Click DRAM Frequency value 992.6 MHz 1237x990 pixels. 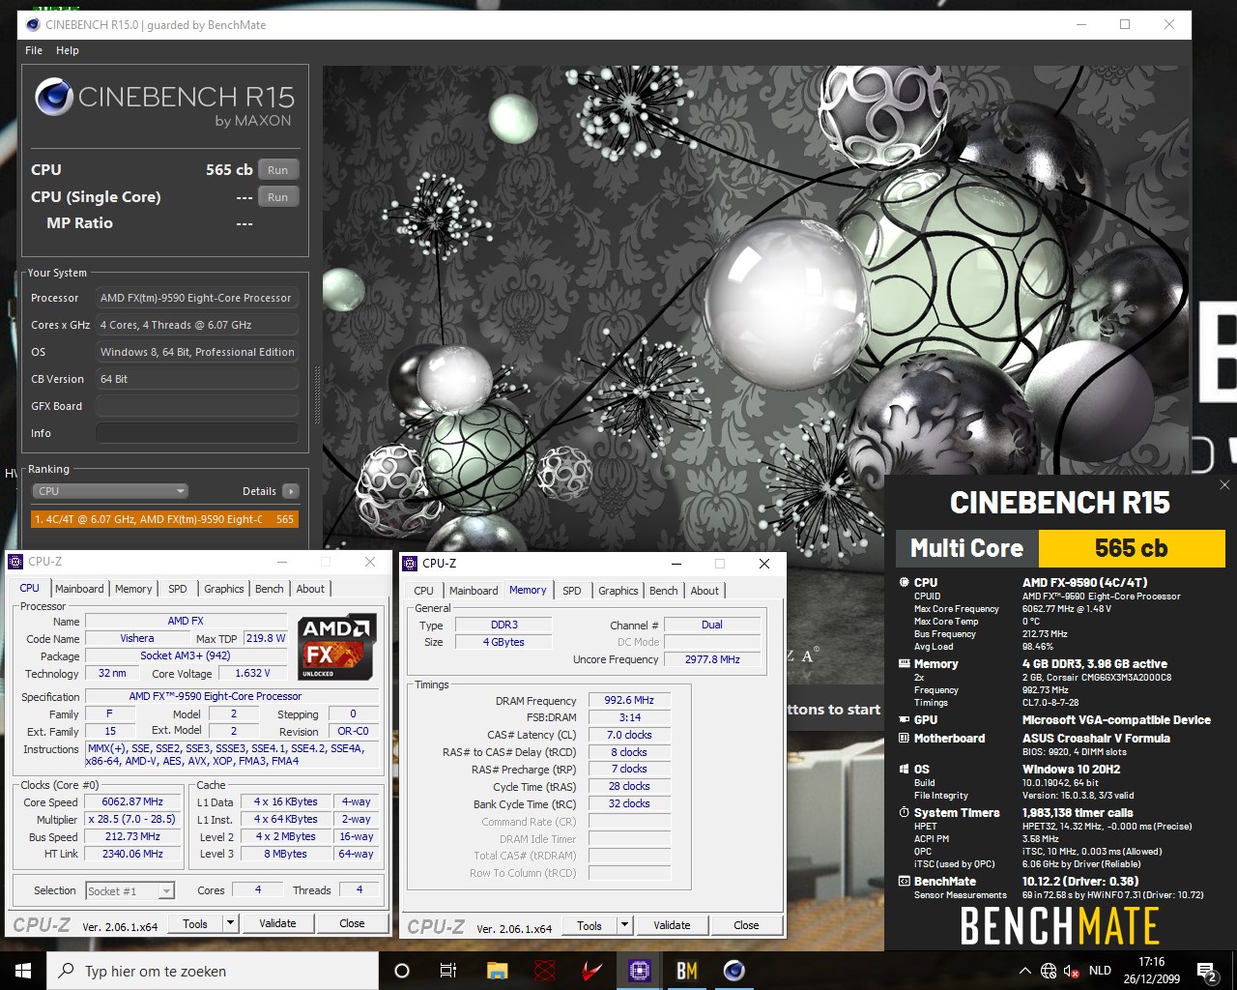tap(629, 700)
